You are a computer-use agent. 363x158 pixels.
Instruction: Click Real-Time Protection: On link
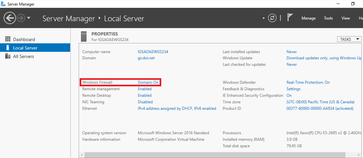(308, 82)
